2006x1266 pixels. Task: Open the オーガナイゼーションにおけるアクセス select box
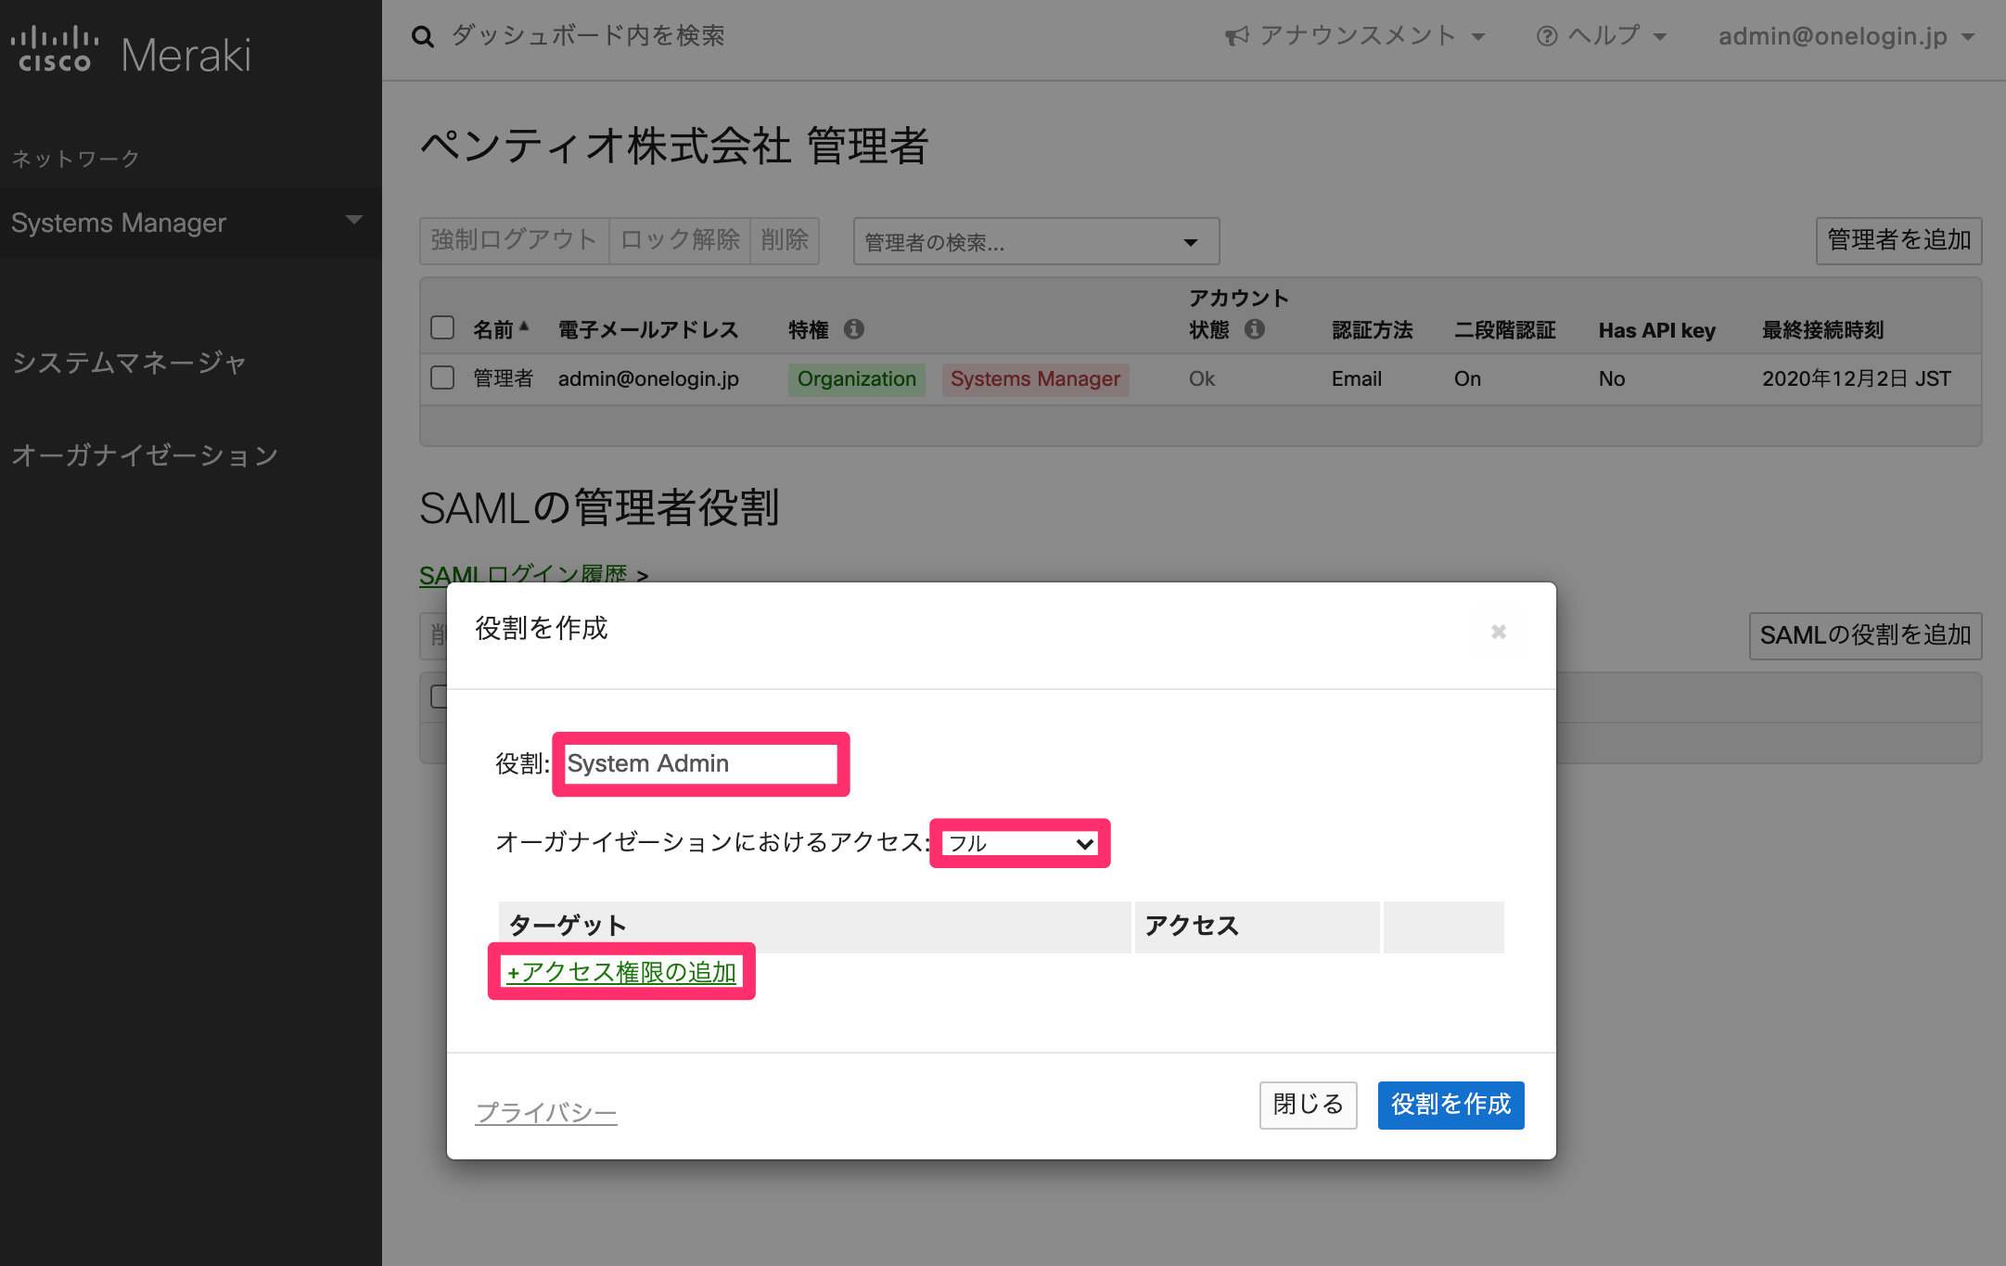click(x=1020, y=843)
